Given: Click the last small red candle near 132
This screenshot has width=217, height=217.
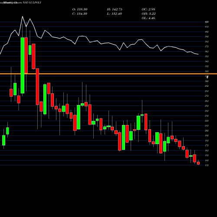Looking at the screenshot, I should 198,163.
